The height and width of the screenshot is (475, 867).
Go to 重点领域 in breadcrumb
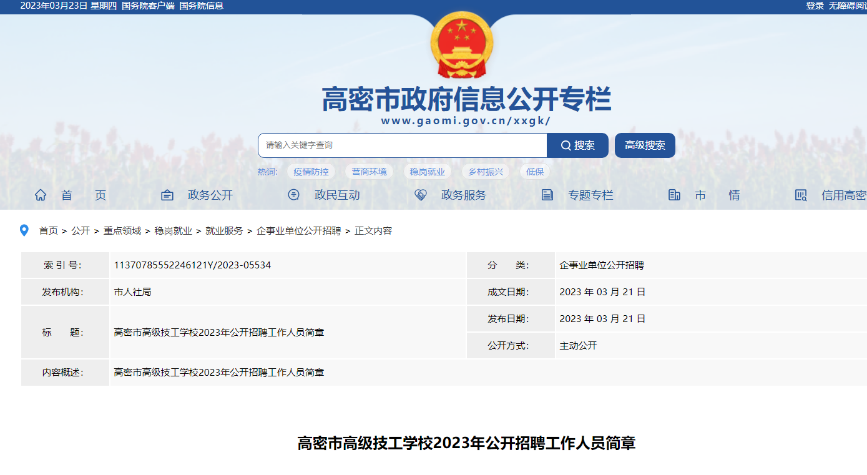[x=122, y=230]
